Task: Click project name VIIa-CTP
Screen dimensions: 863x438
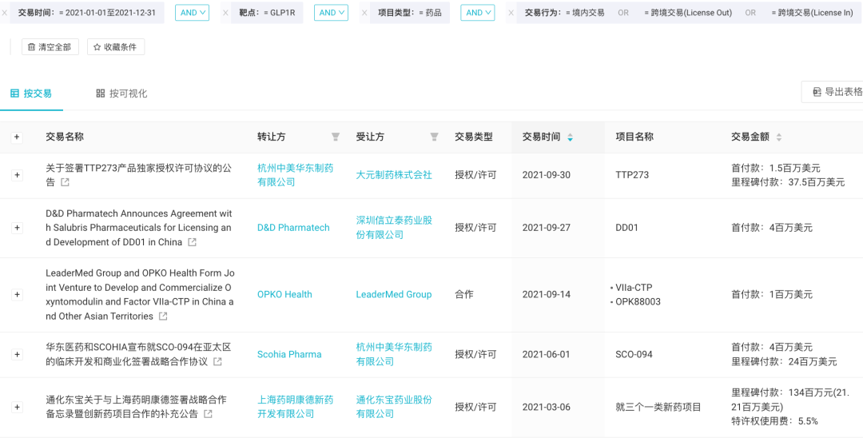Action: point(634,287)
